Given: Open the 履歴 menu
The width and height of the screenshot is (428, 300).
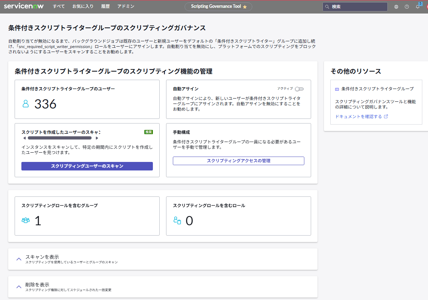Looking at the screenshot, I should [105, 6].
